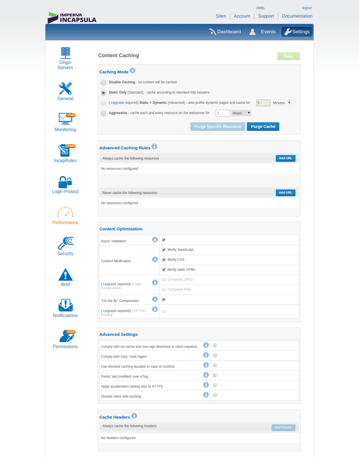Select the Disable Caching radio button
The height and width of the screenshot is (457, 359).
pos(104,82)
